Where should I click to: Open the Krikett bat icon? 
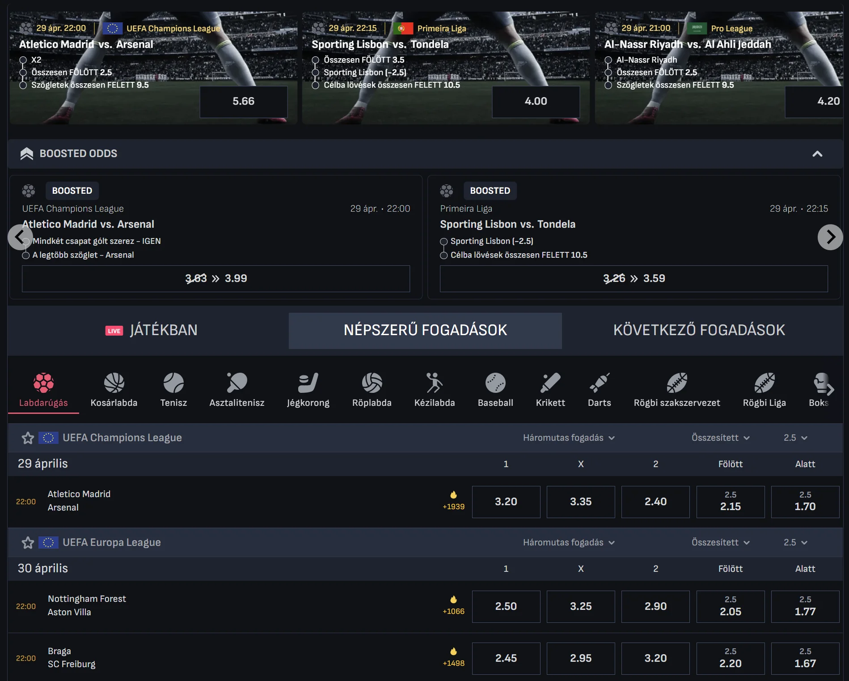[x=550, y=383]
